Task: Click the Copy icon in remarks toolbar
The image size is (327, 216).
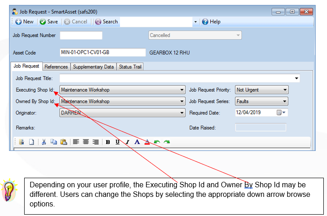Action: [54, 142]
